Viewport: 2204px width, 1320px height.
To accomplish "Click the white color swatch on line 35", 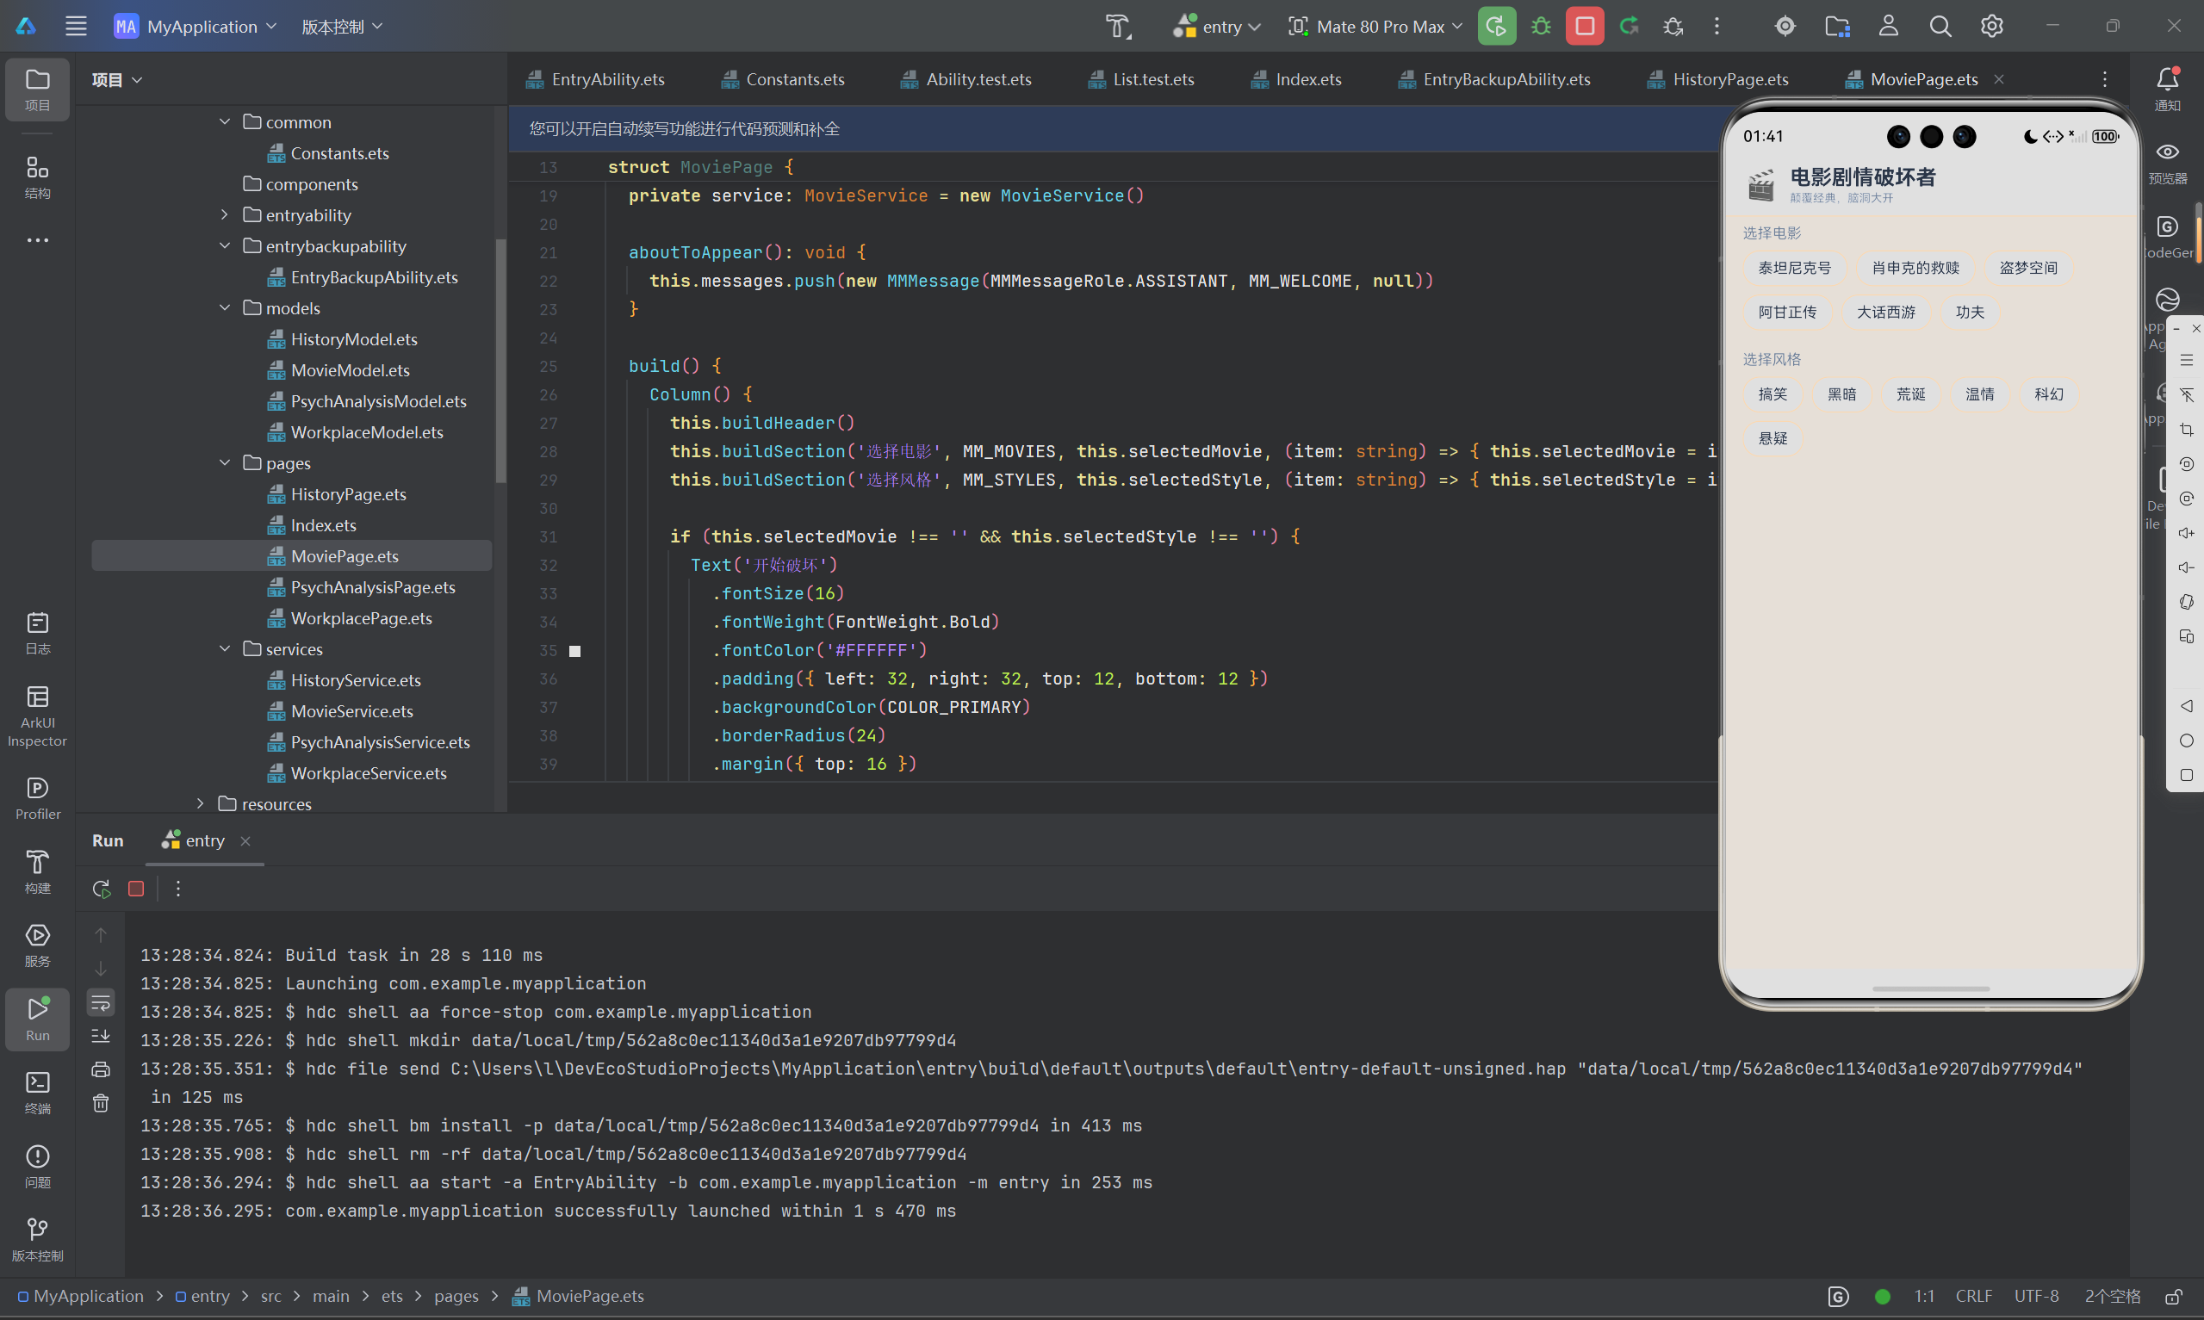I will (574, 650).
